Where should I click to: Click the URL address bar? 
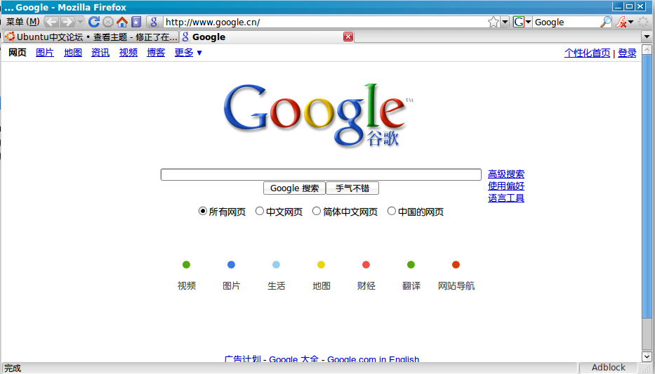tap(326, 22)
